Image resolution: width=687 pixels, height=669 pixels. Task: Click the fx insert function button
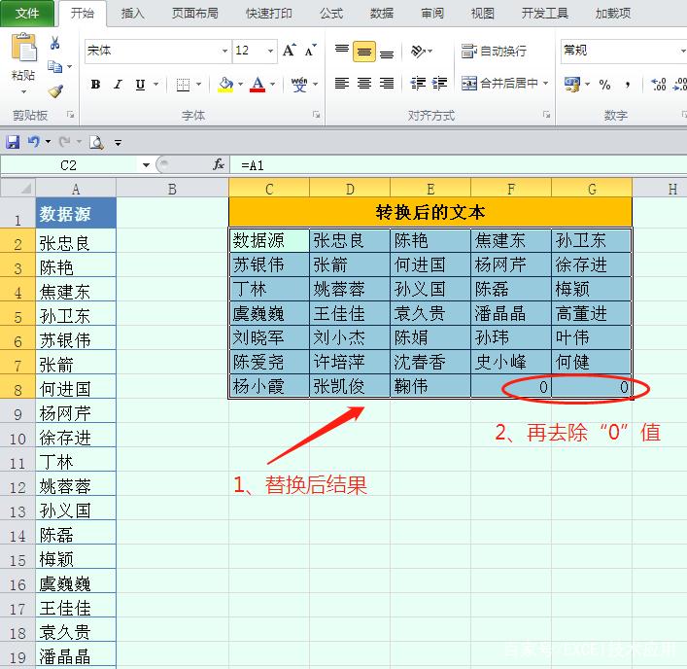(x=219, y=165)
